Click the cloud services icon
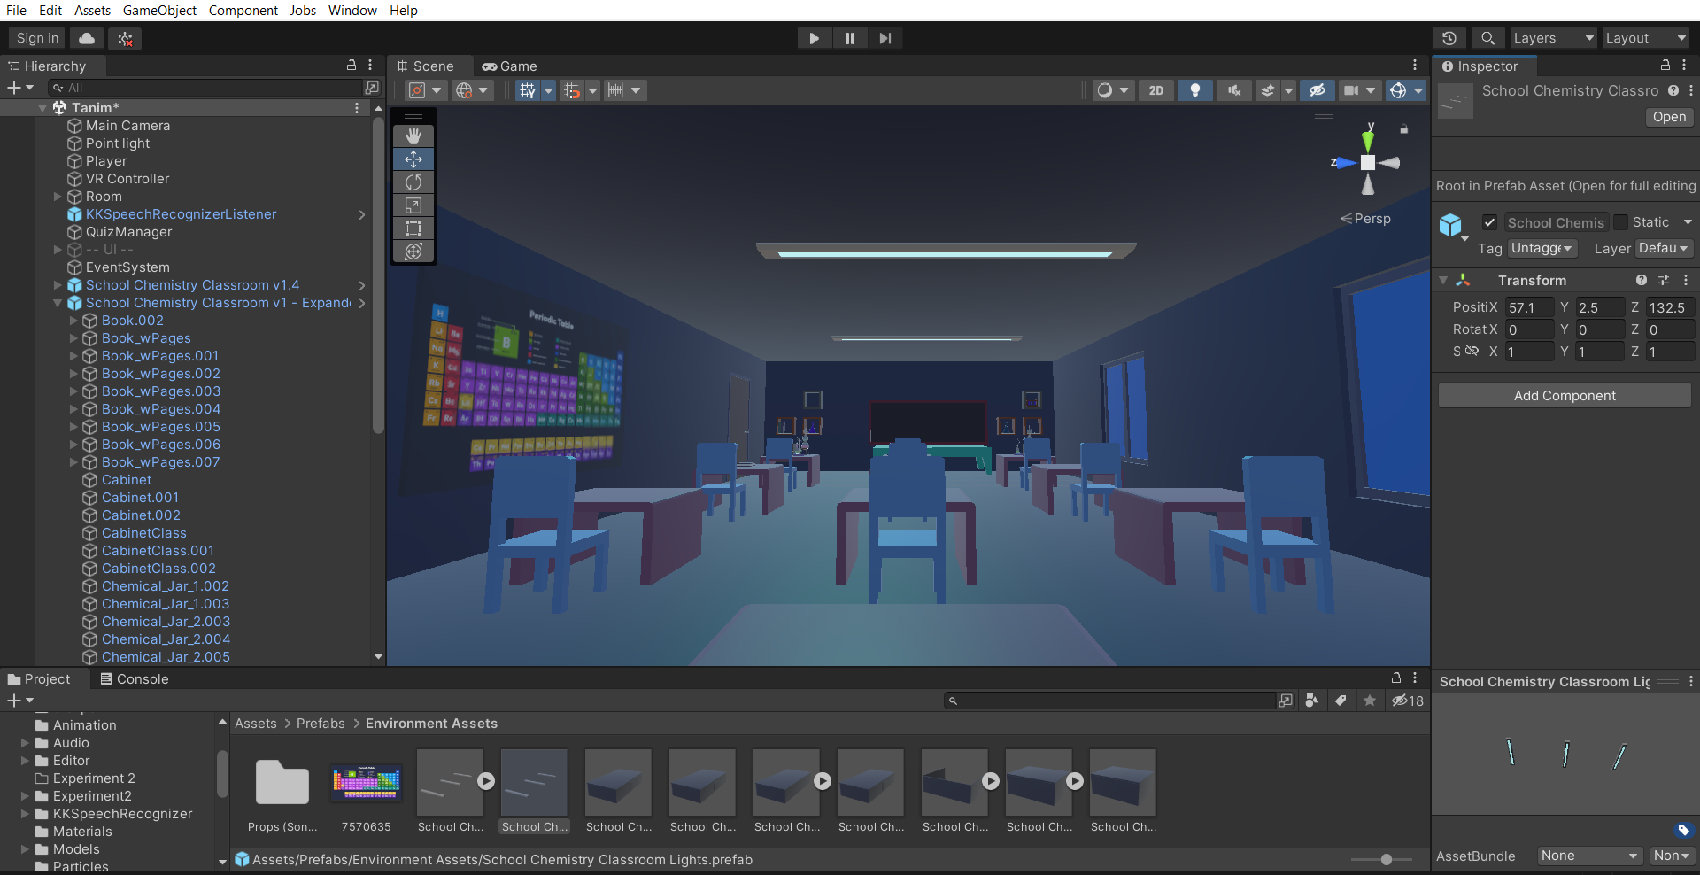Screen dimensions: 1700x875 pyautogui.click(x=87, y=38)
